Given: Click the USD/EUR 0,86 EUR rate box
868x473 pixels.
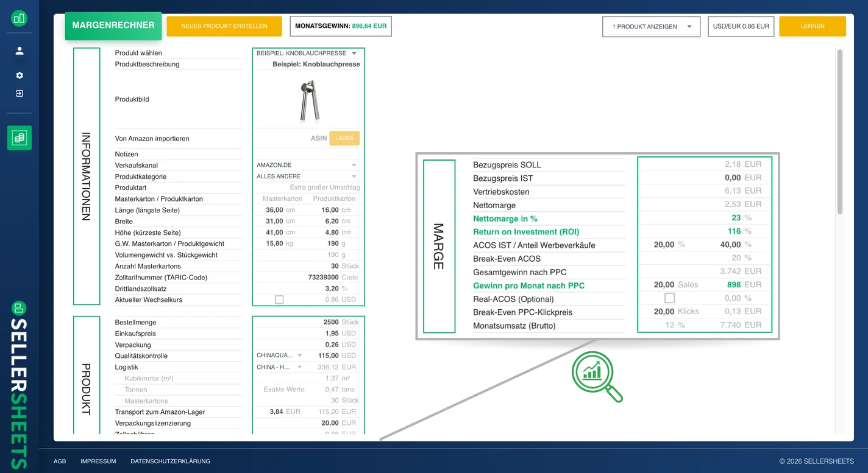Looking at the screenshot, I should 741,27.
